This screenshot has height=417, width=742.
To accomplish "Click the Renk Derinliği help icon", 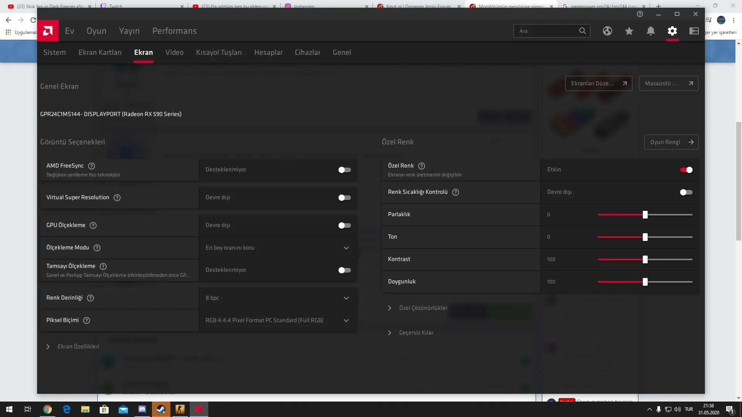I will (x=90, y=298).
